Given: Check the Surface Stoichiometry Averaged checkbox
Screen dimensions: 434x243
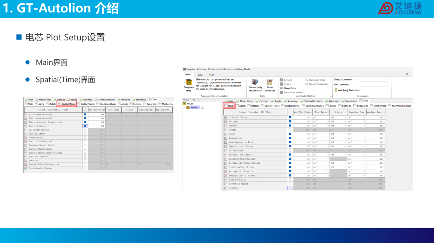Looking at the screenshot, I should coord(85,153).
